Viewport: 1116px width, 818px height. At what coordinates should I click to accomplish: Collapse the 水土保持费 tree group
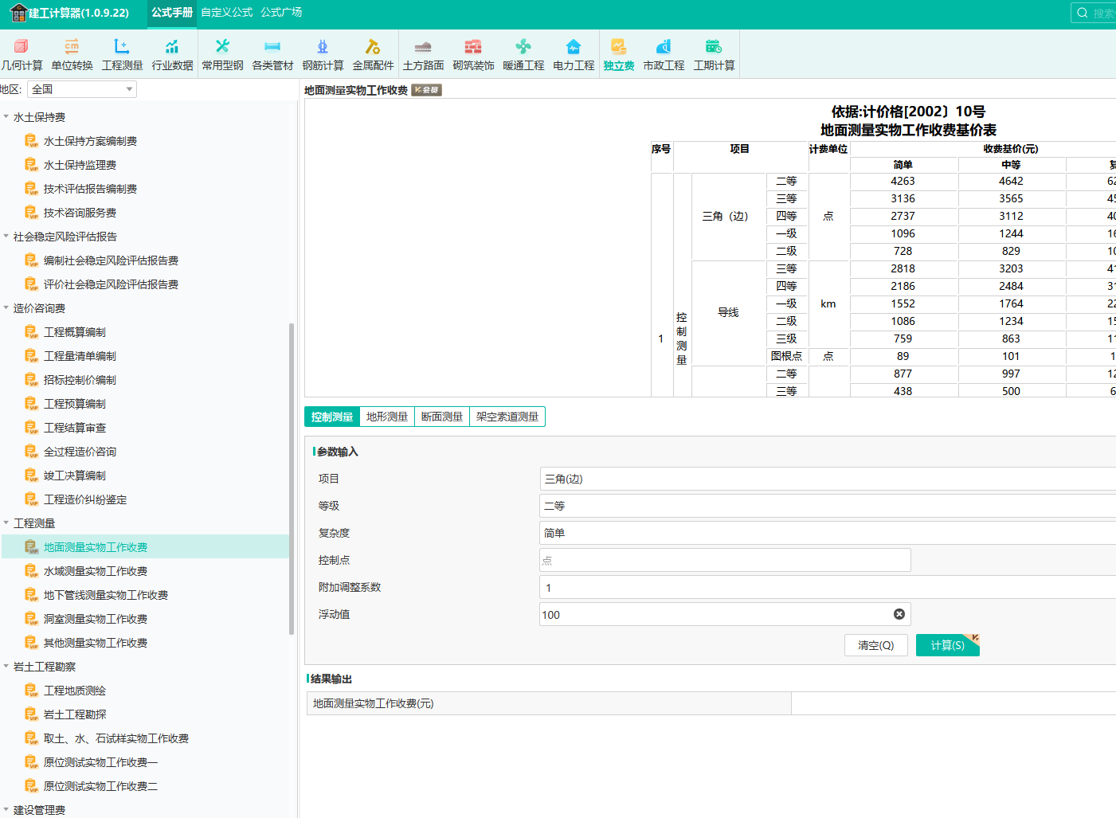tap(6, 117)
